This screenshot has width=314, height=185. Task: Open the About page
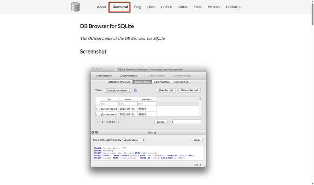101,7
